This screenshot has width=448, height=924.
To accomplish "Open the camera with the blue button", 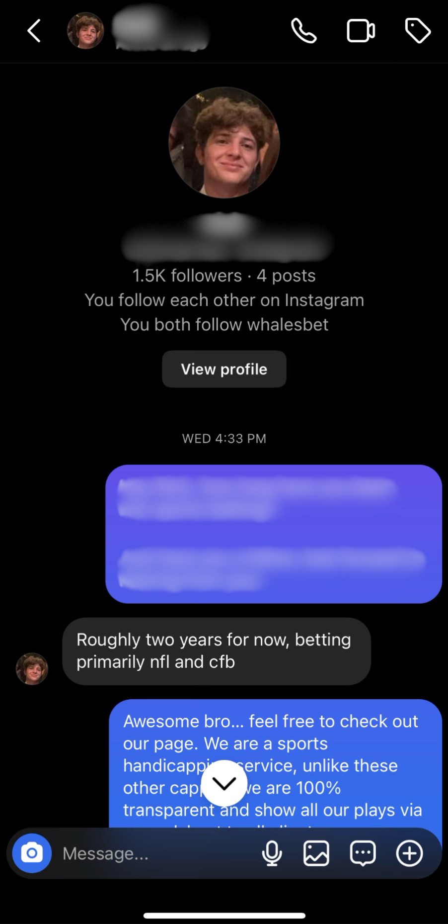I will click(x=32, y=853).
